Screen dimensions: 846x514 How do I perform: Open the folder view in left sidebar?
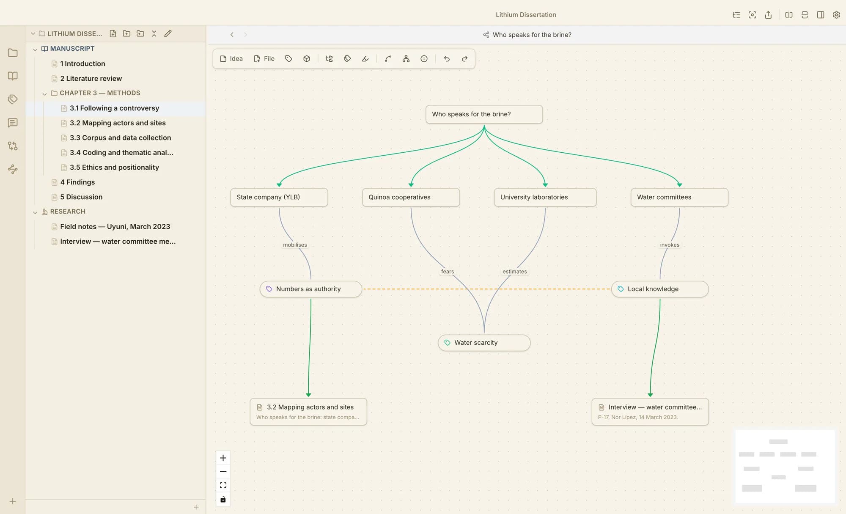(x=13, y=53)
